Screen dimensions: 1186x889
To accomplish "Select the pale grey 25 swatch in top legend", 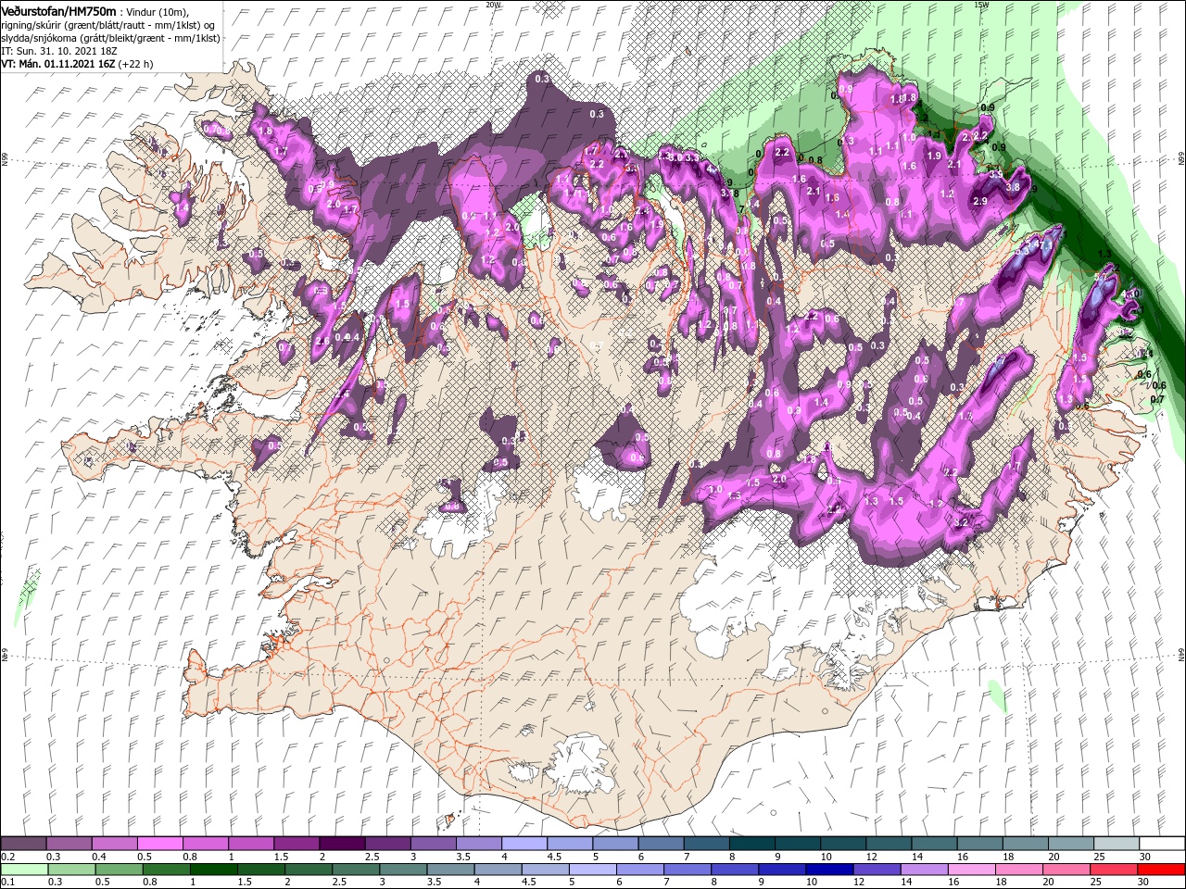I will (x=1115, y=843).
